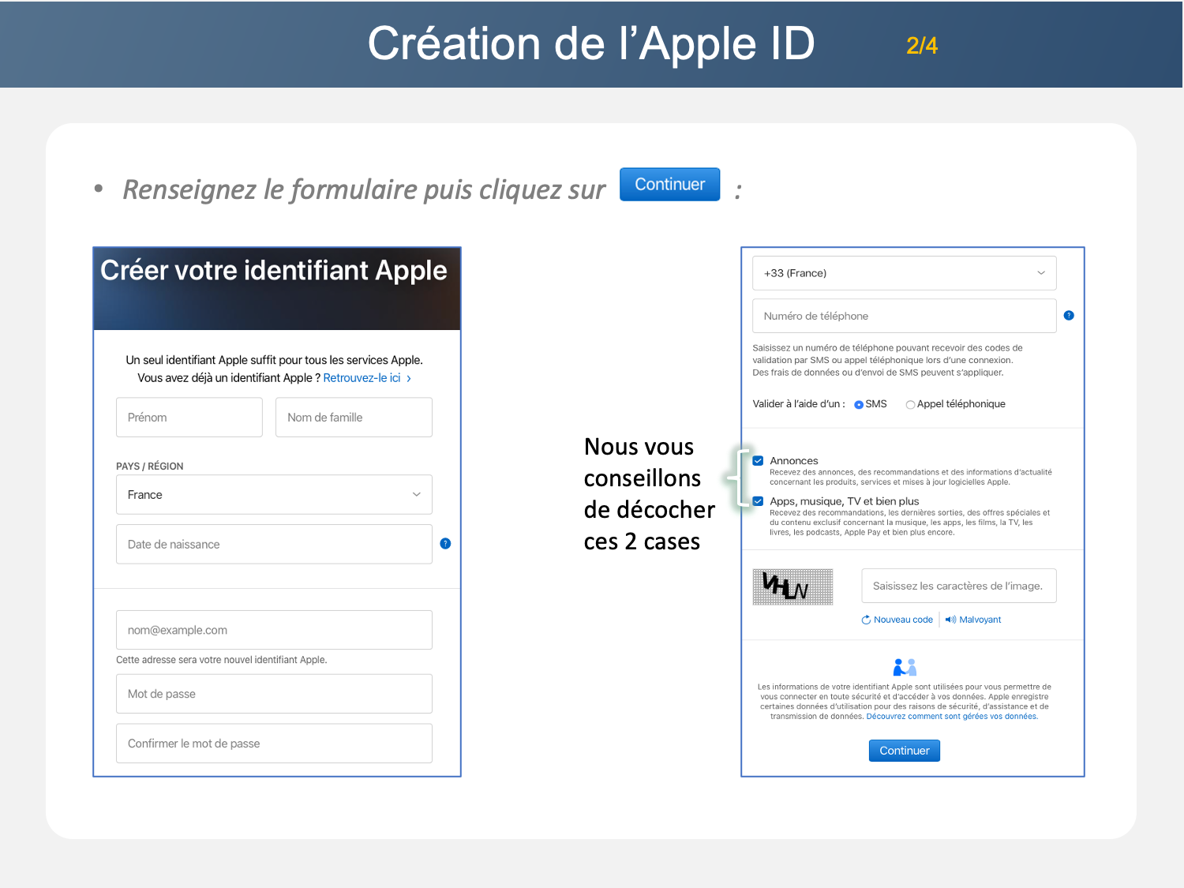Open Découvrez comment sont gérées vos données link
This screenshot has width=1184, height=888.
click(x=951, y=717)
